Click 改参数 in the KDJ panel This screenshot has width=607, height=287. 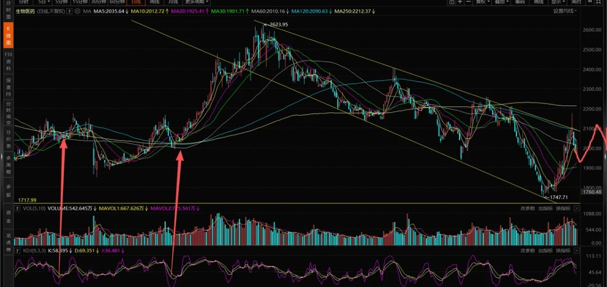coord(527,250)
